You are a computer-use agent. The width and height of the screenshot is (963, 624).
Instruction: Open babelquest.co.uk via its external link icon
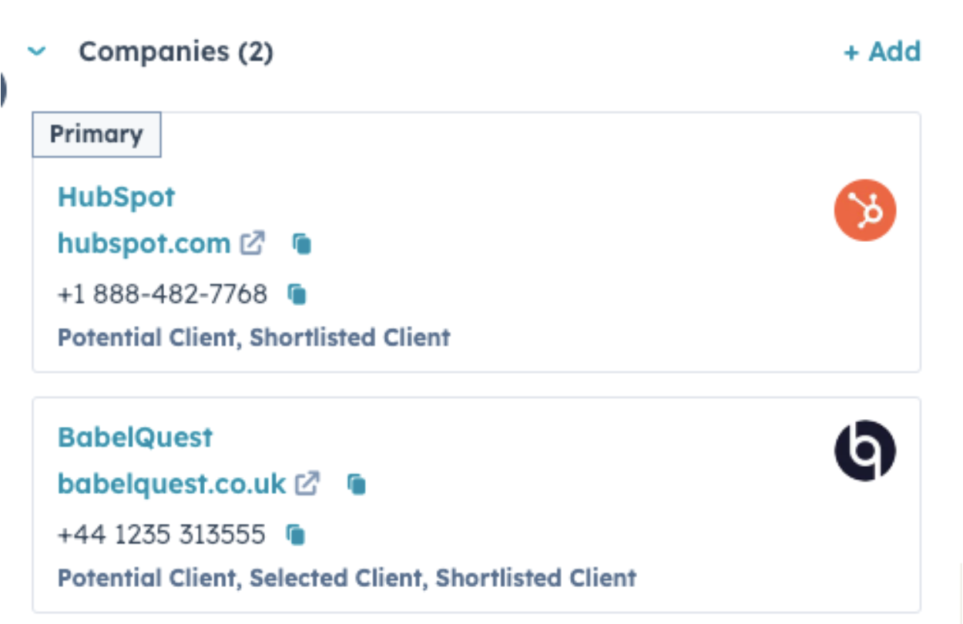308,483
